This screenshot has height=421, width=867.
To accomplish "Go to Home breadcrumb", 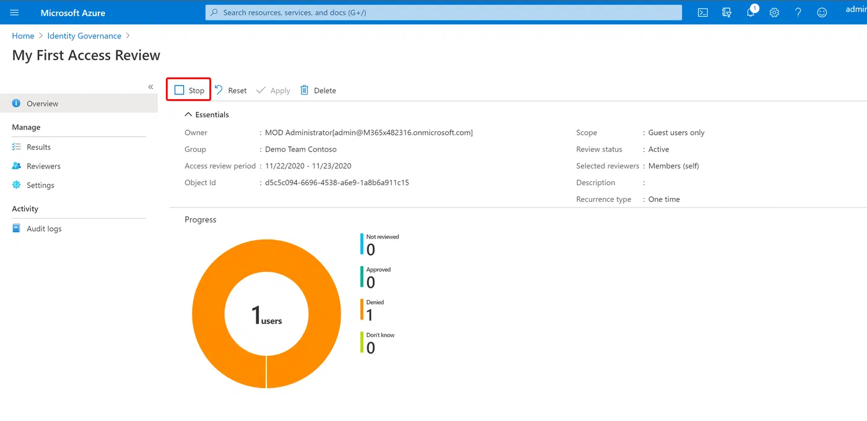I will tap(23, 36).
